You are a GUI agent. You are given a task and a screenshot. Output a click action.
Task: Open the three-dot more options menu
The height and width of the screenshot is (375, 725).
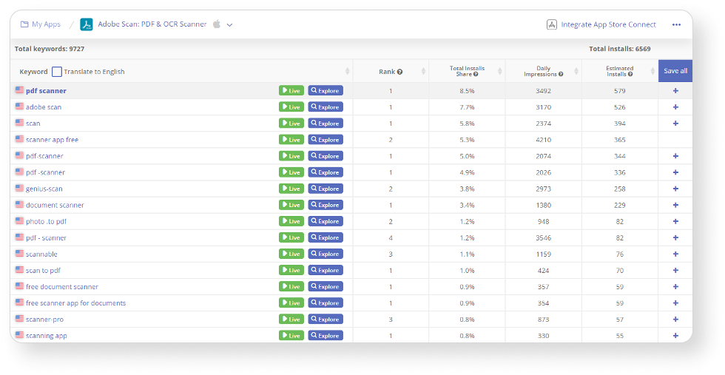(x=676, y=24)
